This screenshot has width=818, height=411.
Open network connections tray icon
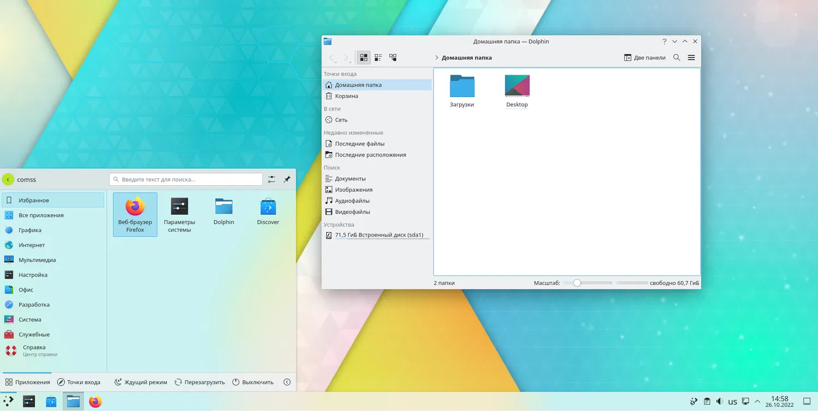(745, 402)
